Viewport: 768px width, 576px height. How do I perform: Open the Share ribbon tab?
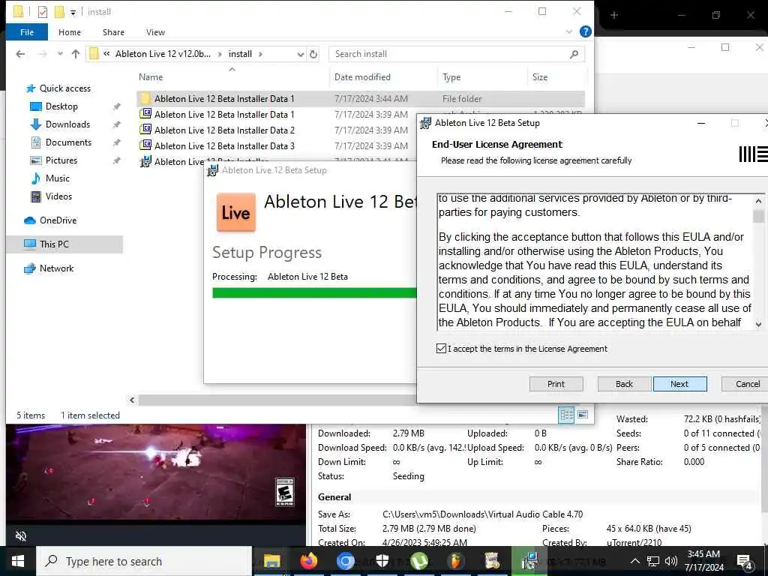113,32
